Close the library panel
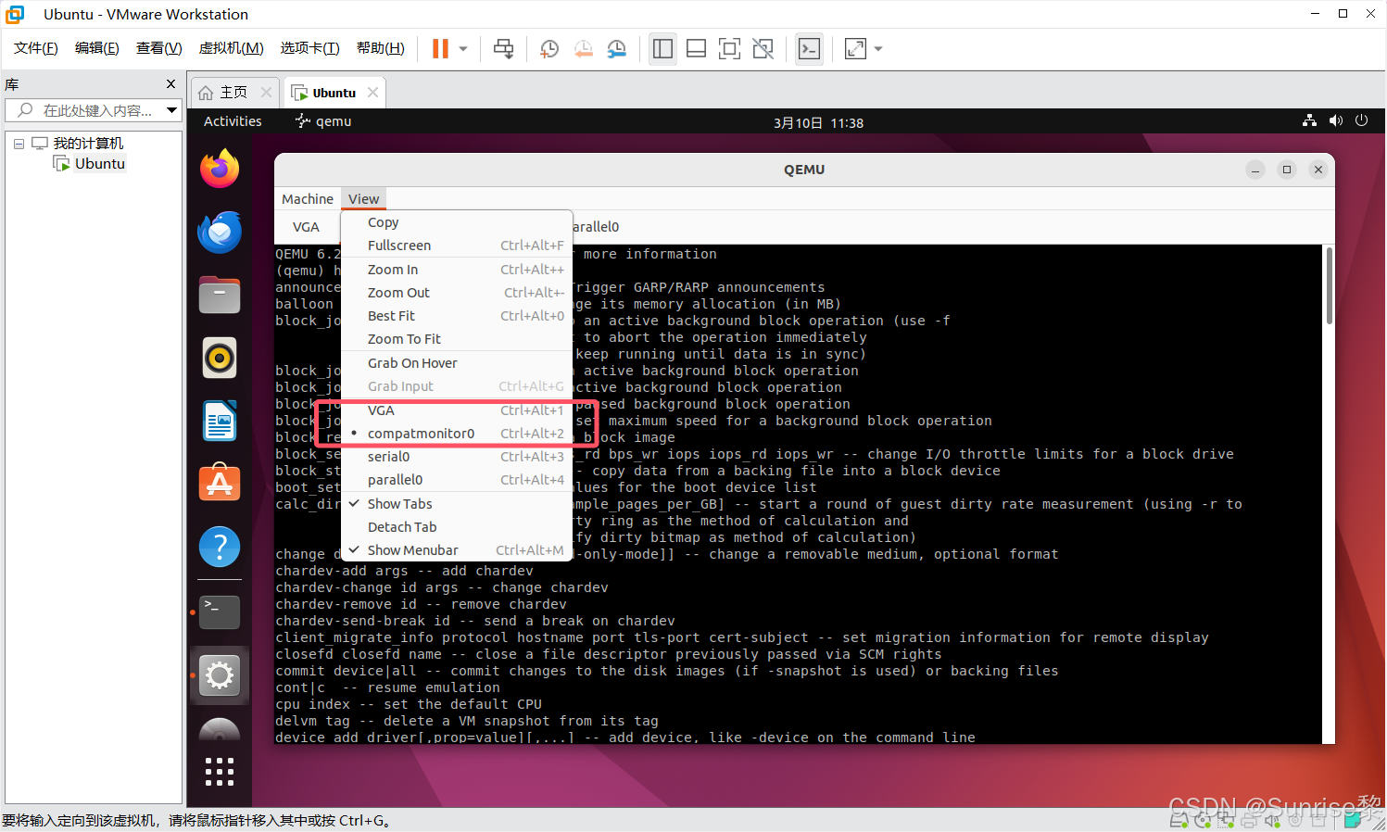The width and height of the screenshot is (1387, 832). [170, 84]
